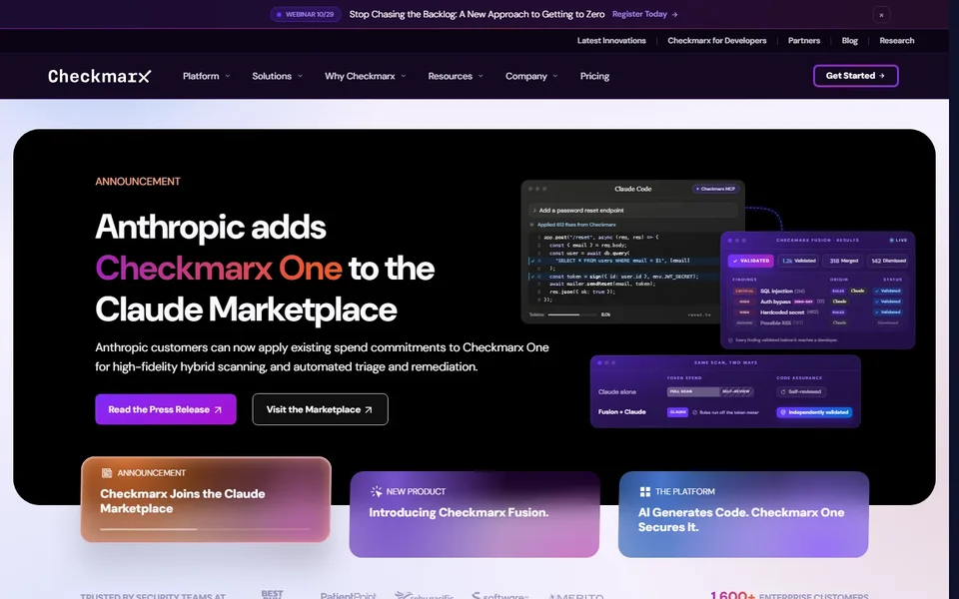This screenshot has height=599, width=959.
Task: Click the Get Started button
Action: pyautogui.click(x=856, y=76)
